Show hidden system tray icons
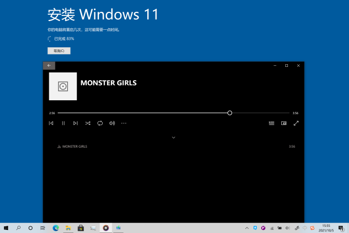 [x=247, y=228]
